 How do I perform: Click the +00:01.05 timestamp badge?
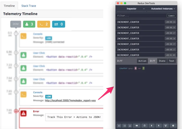[170, 55]
